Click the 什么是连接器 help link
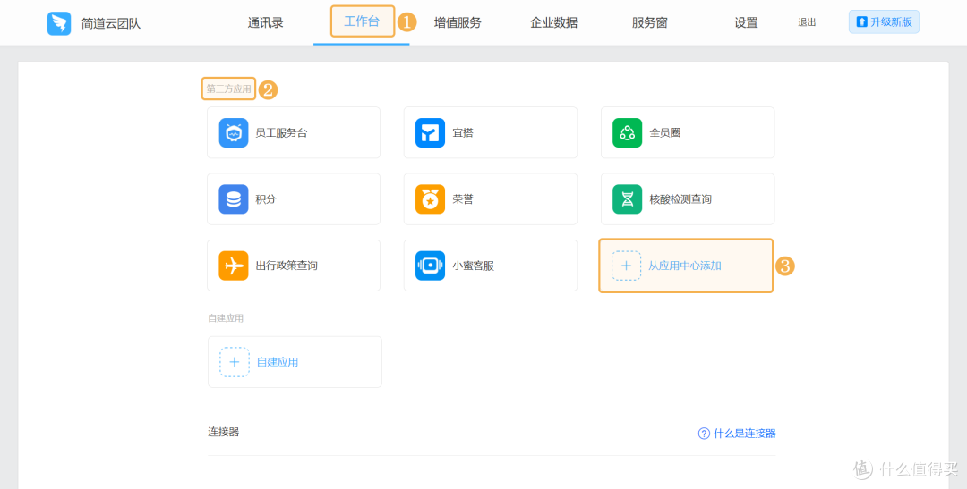 point(744,433)
